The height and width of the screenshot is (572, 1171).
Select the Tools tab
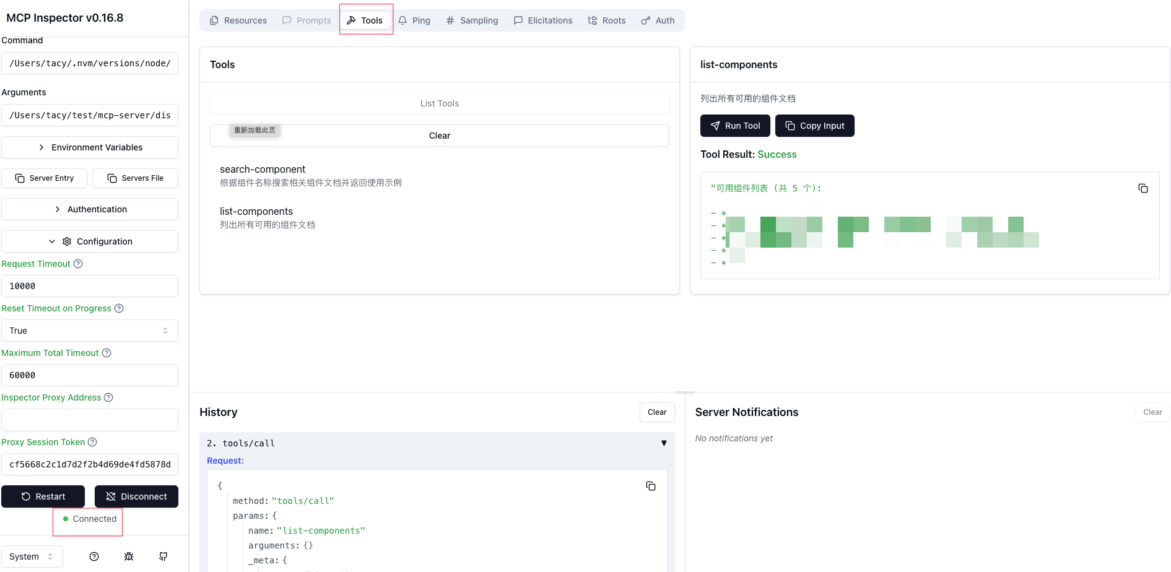click(365, 20)
